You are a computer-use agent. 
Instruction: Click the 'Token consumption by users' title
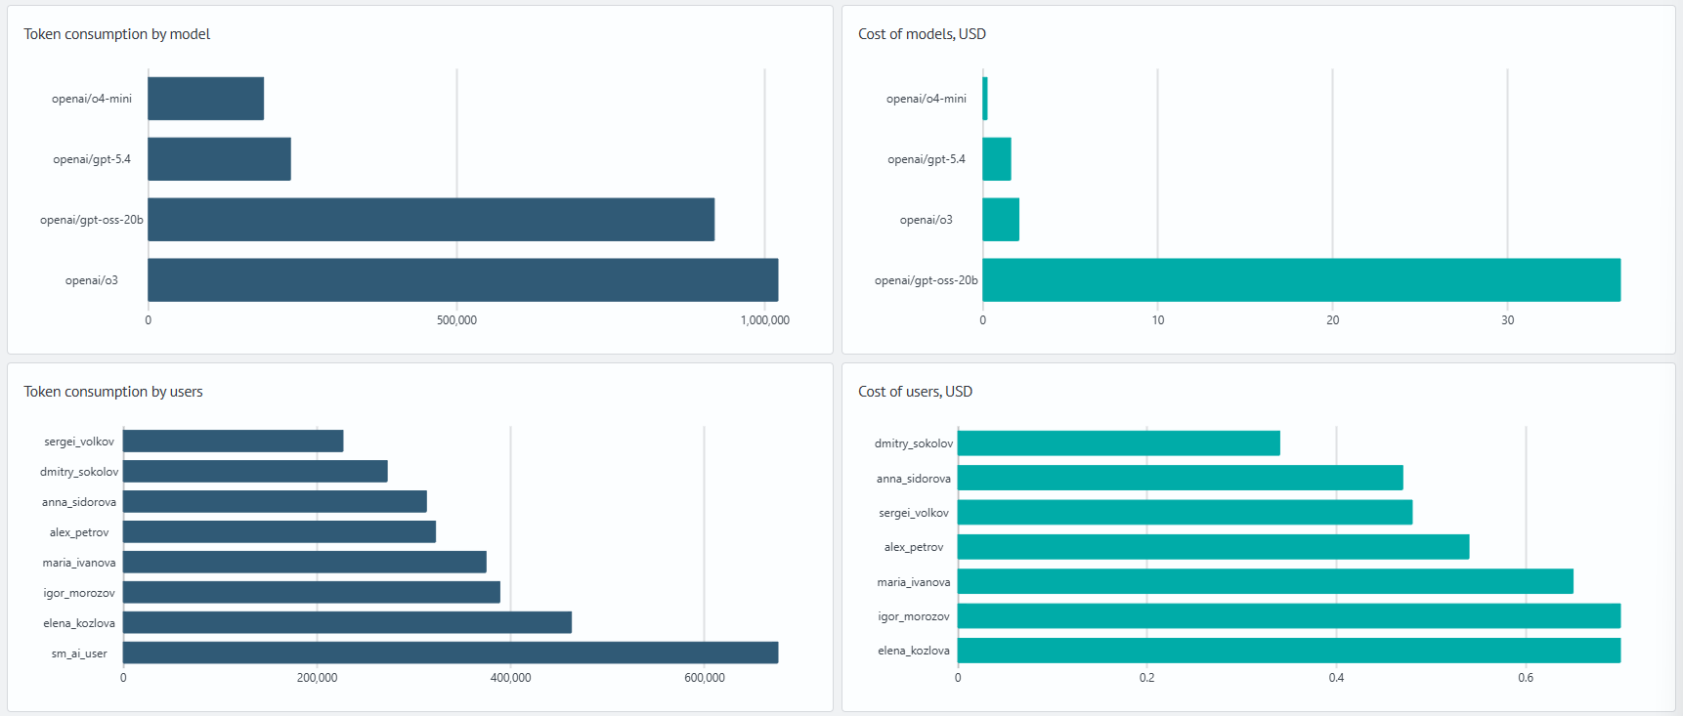[113, 392]
